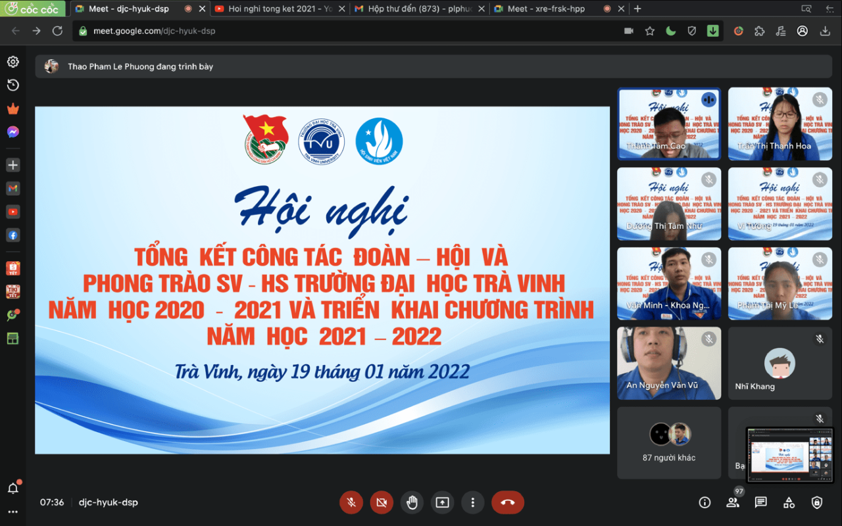This screenshot has height=526, width=842.
Task: Click the present screen button
Action: coord(442,502)
